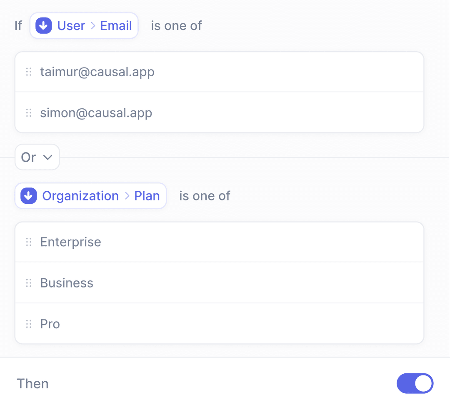Click drag handle next to Enterprise

(29, 242)
